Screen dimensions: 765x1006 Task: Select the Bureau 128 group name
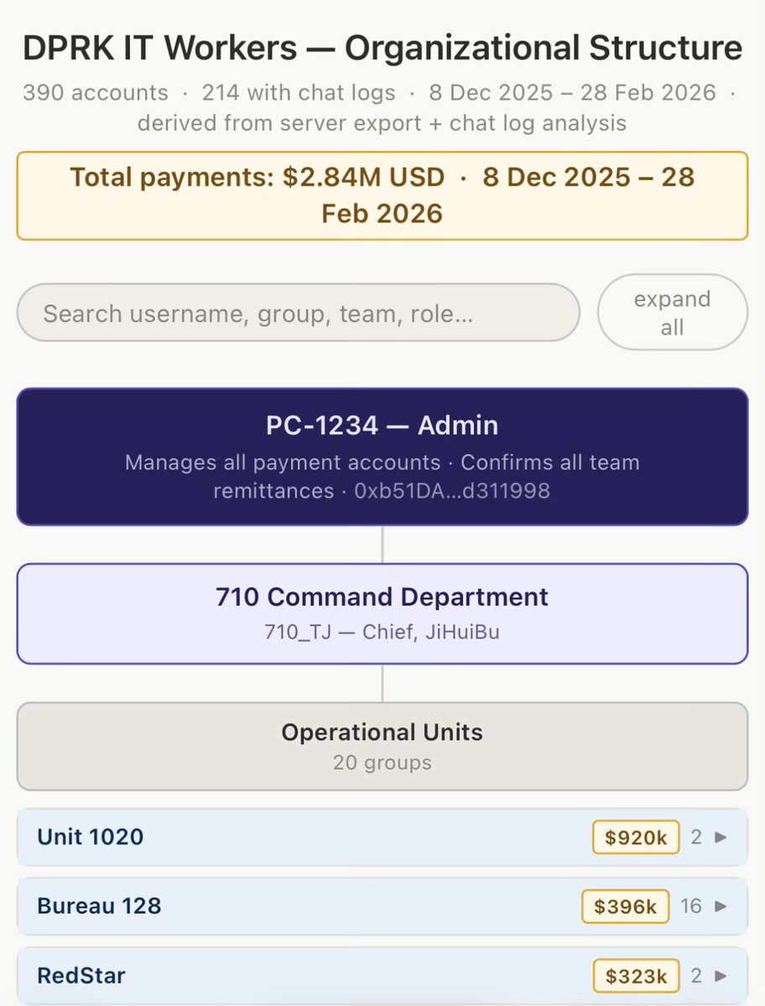[x=99, y=906]
